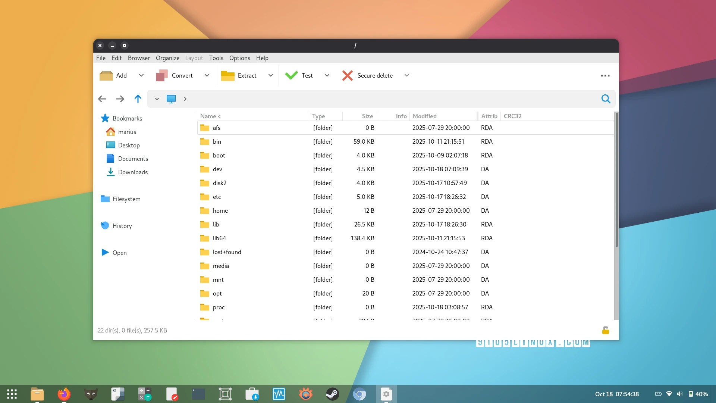716x403 pixels.
Task: Click the computer root icon in address bar
Action: pyautogui.click(x=171, y=99)
